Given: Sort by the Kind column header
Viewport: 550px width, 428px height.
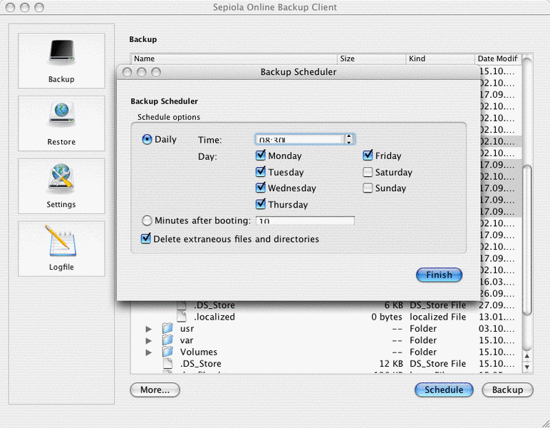Looking at the screenshot, I should pos(440,58).
